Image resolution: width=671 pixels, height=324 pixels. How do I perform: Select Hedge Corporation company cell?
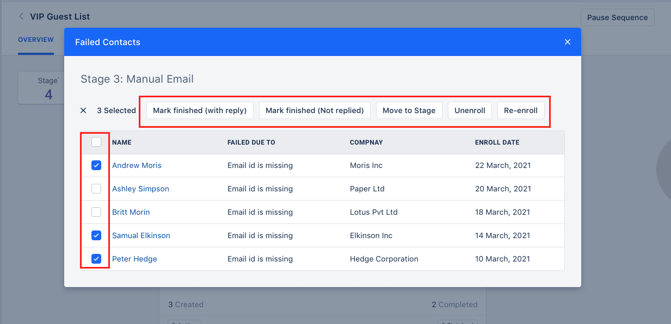pyautogui.click(x=384, y=259)
